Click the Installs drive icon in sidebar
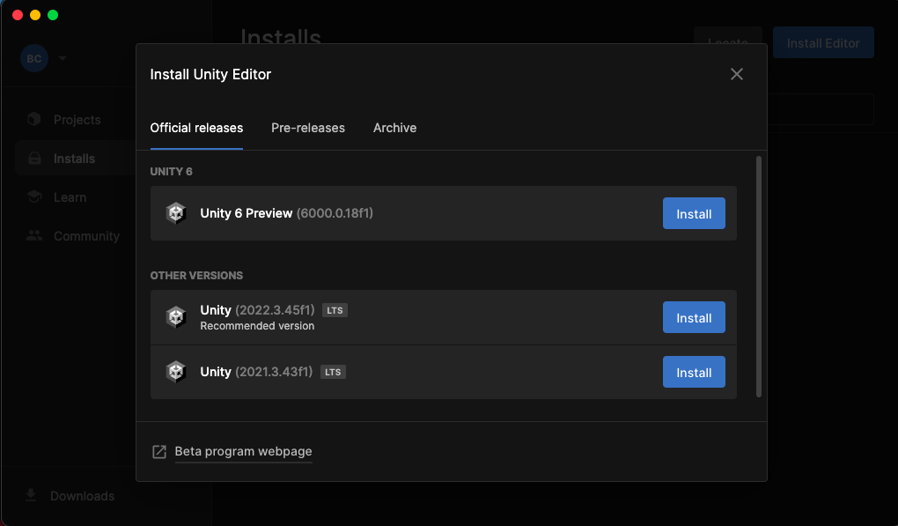The image size is (898, 526). 34,158
